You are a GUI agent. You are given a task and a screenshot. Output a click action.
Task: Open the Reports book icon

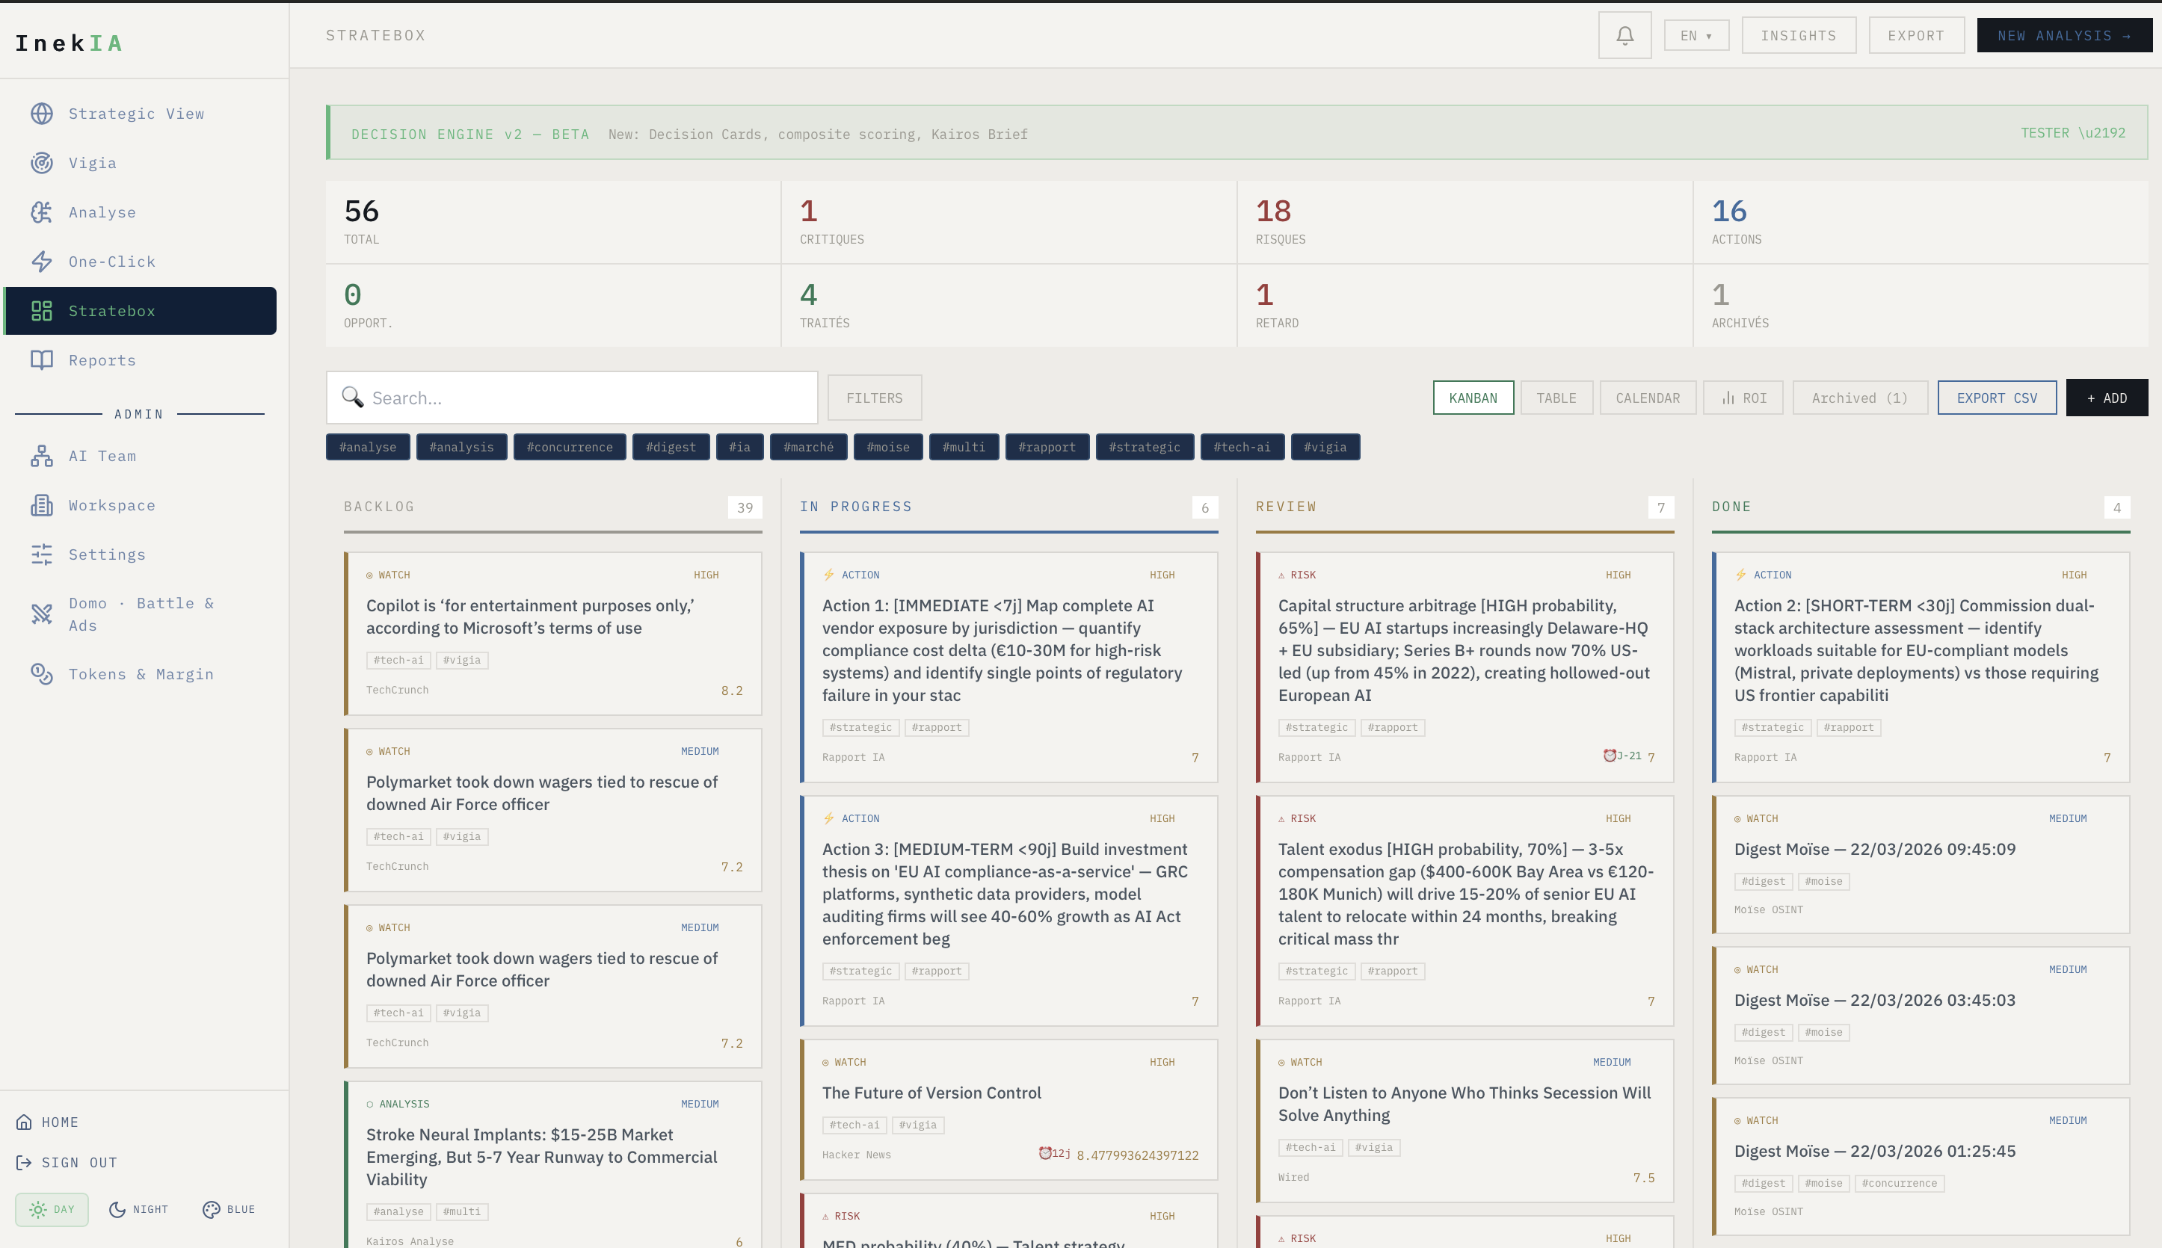42,360
